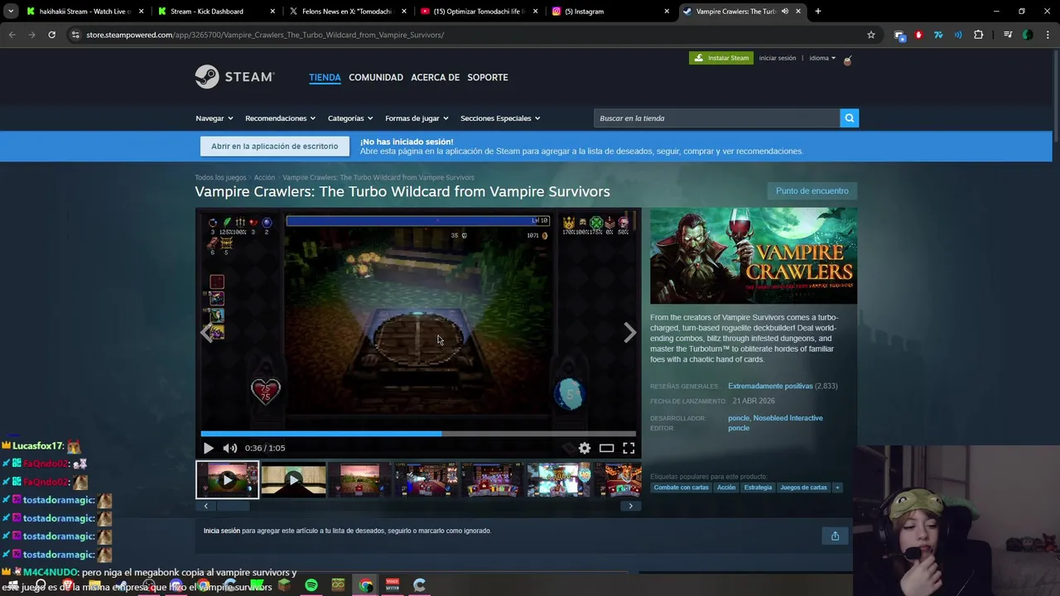This screenshot has width=1060, height=596.
Task: Click iniciar sesión link
Action: (777, 58)
